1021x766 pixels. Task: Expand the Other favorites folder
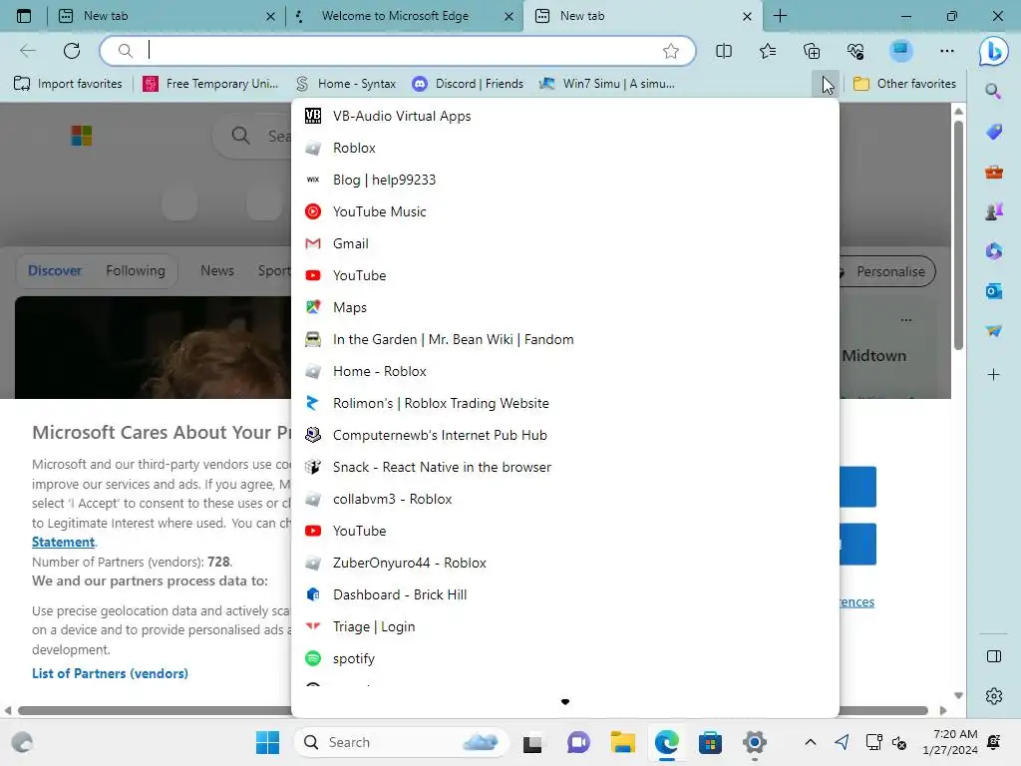pos(904,84)
